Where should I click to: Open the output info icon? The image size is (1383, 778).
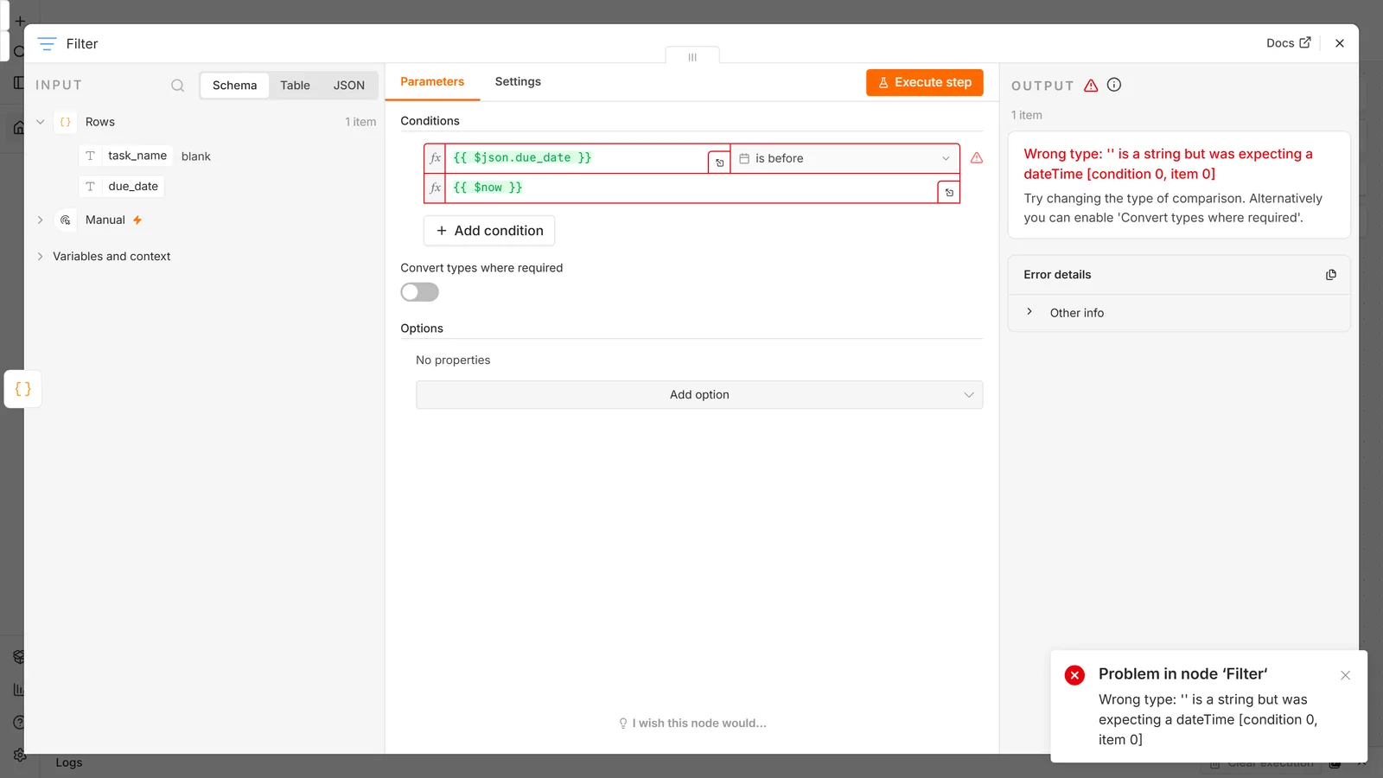(x=1114, y=85)
